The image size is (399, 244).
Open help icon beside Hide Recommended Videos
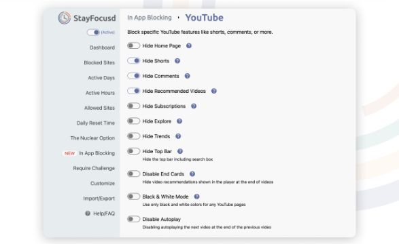[214, 91]
